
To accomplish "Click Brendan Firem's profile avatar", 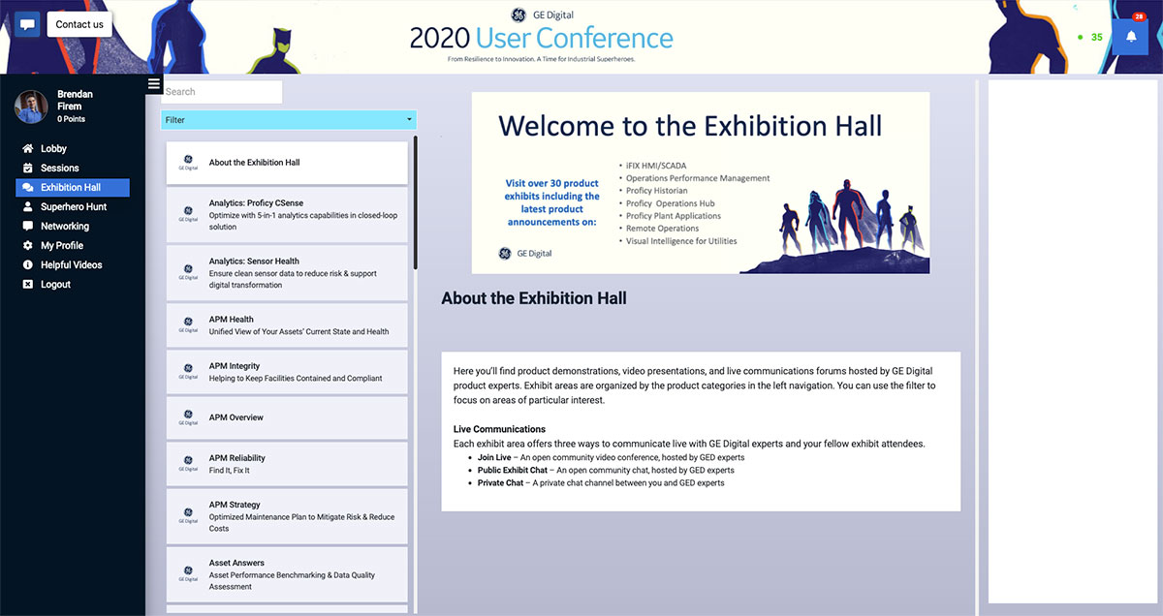I will (31, 107).
